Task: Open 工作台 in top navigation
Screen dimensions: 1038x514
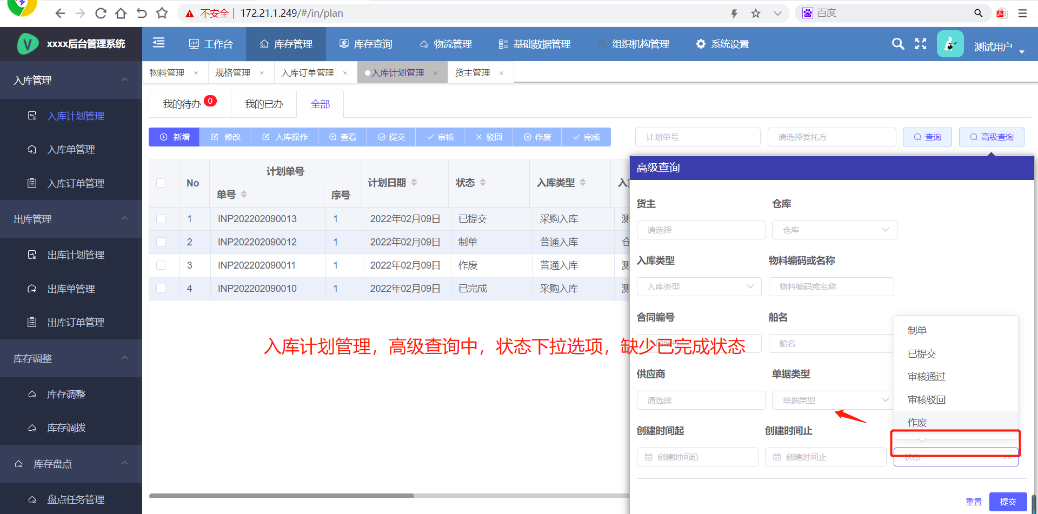Action: tap(211, 44)
